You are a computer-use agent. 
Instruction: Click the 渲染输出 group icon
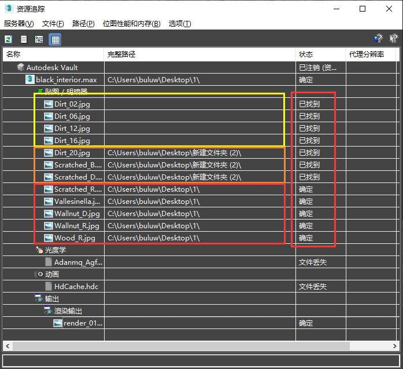coord(48,310)
